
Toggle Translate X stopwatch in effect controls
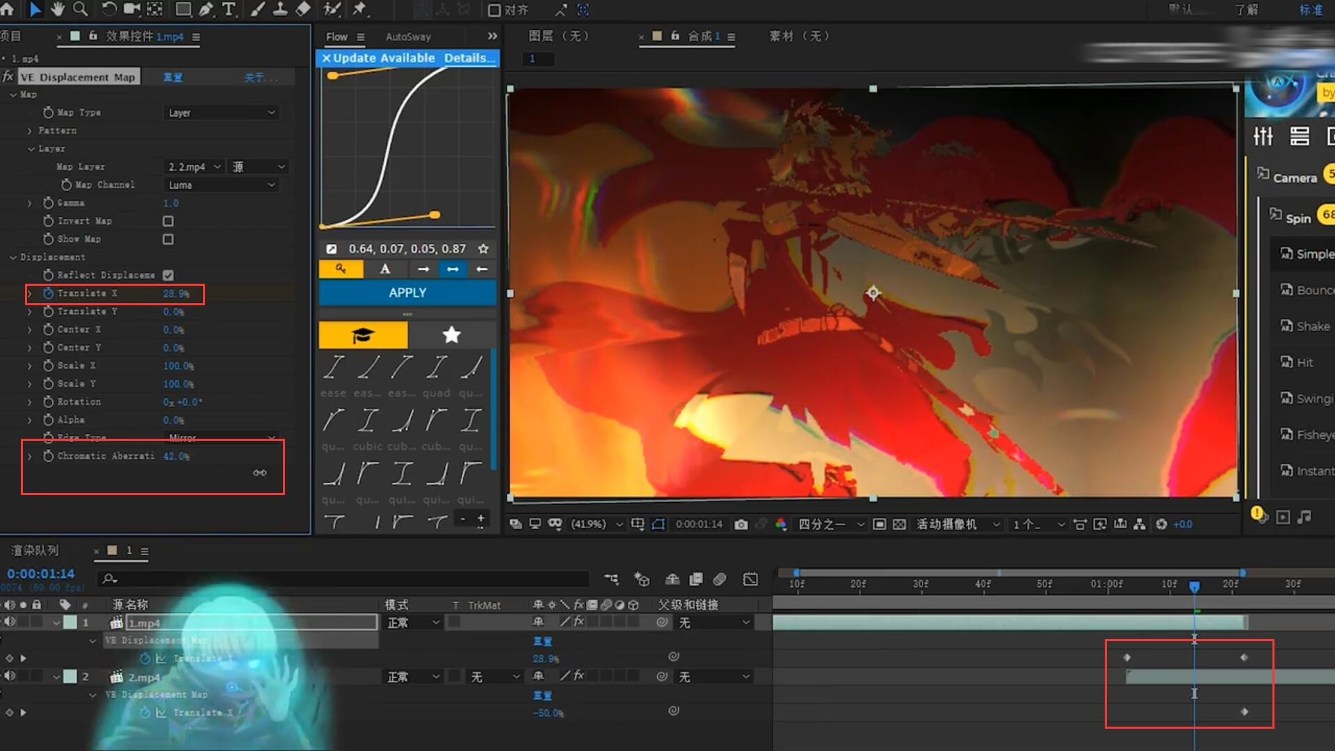click(x=48, y=293)
